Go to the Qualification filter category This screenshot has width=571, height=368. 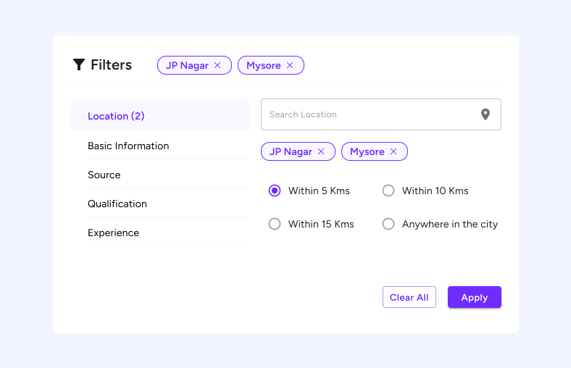tap(117, 204)
